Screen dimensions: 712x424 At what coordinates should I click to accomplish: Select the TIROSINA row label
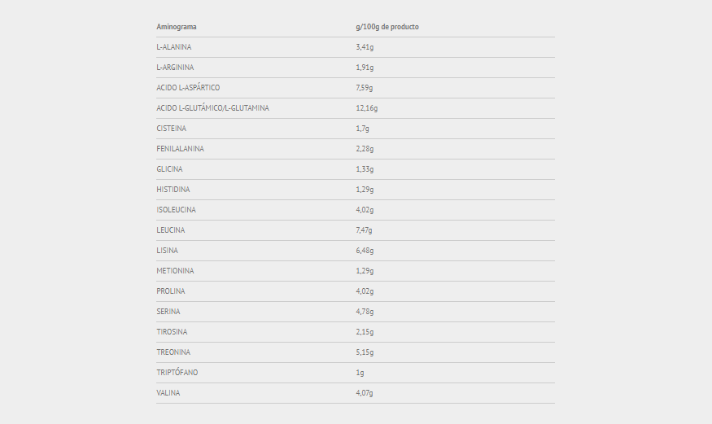[x=173, y=332]
